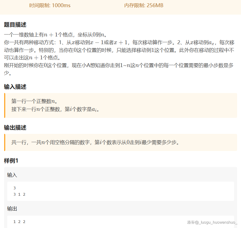The width and height of the screenshot is (241, 228).
Task: Select the 输出描述 heading
Action: [x=15, y=128]
